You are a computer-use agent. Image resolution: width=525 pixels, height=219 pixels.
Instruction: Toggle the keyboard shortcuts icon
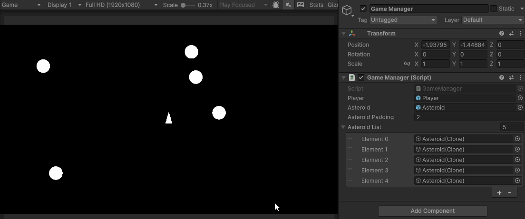coord(301,5)
